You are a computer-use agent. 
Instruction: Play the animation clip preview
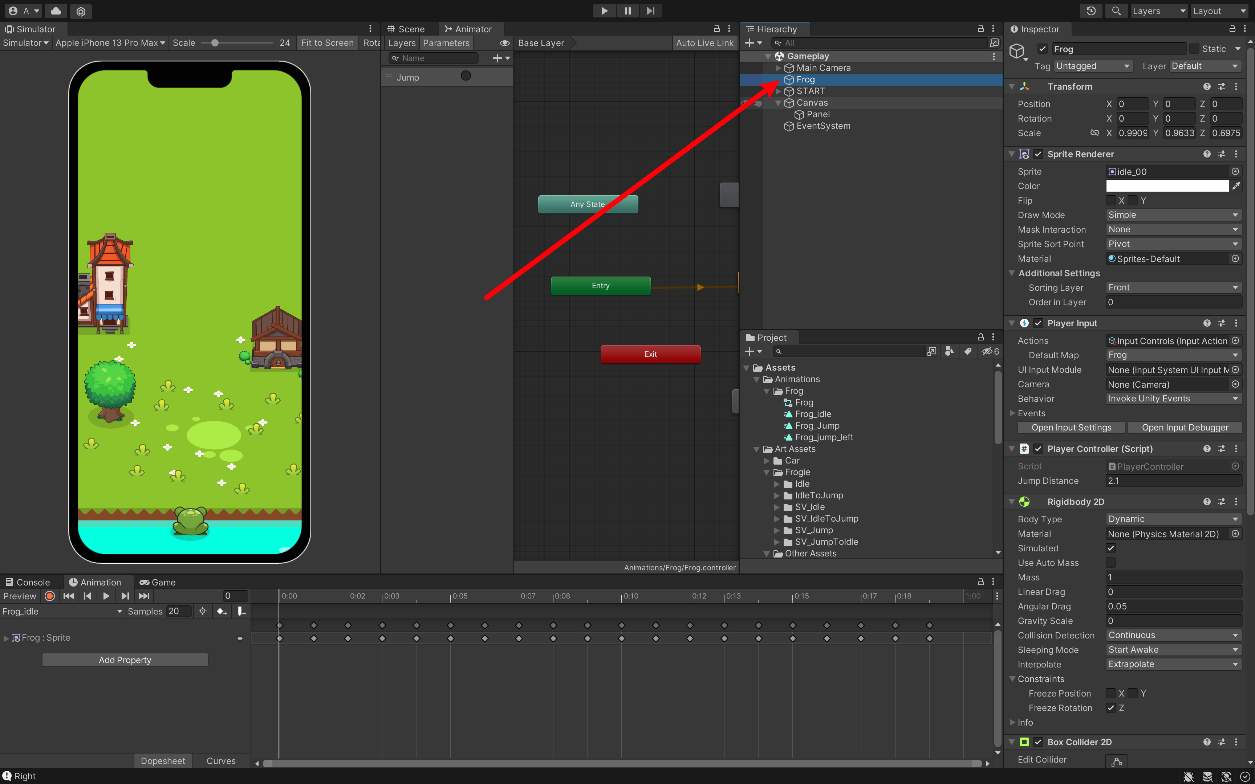tap(106, 596)
